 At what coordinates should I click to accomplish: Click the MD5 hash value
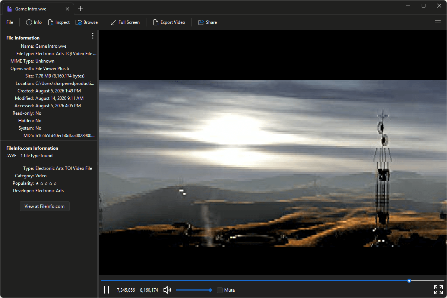65,136
